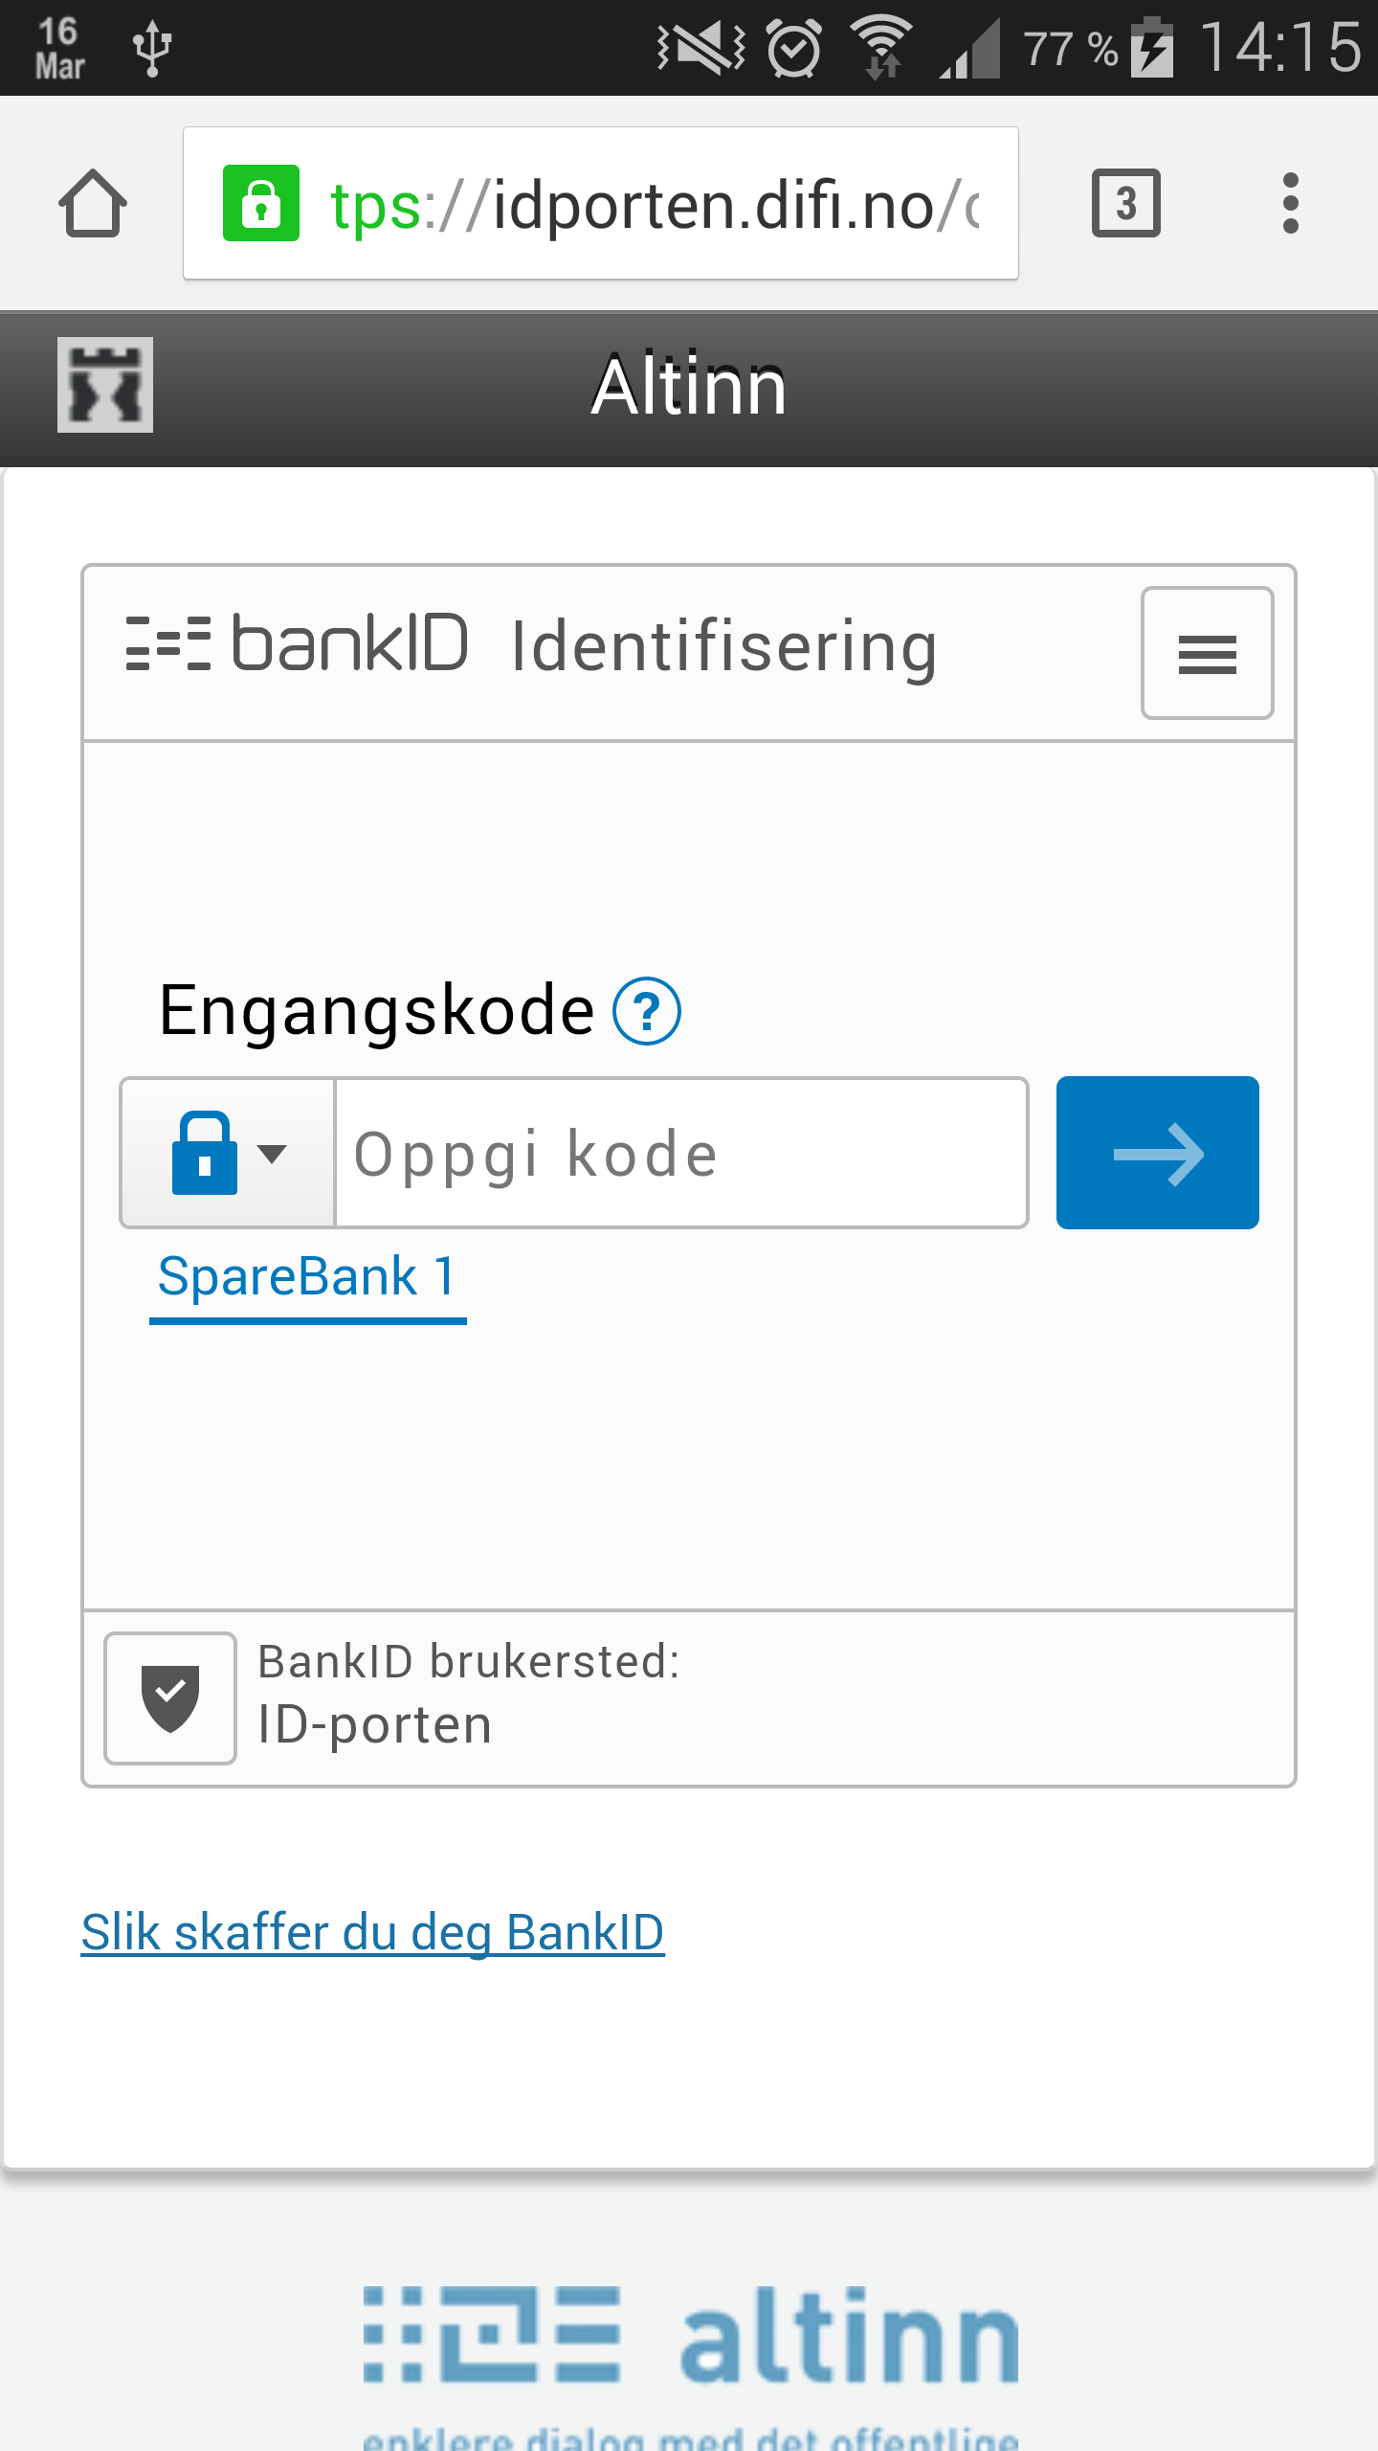Open the tab switcher showing 3 tabs
This screenshot has width=1378, height=2451.
[1125, 203]
